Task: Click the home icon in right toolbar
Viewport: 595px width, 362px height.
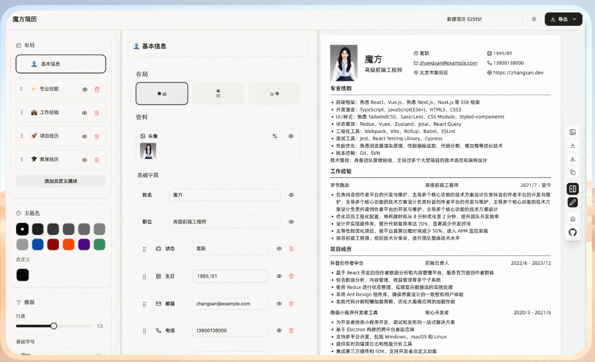Action: (573, 219)
